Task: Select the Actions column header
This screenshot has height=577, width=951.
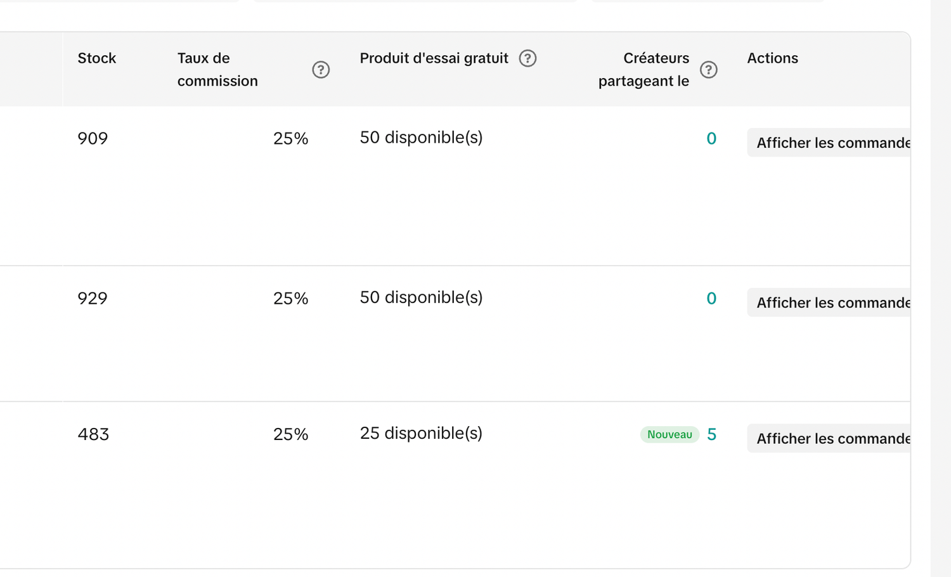Action: [x=772, y=58]
